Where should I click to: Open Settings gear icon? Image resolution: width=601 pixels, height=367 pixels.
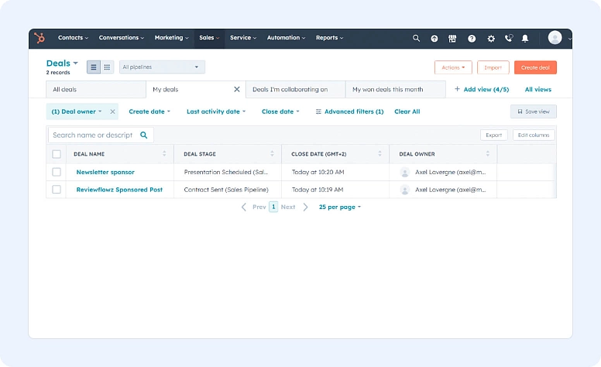[x=490, y=38]
